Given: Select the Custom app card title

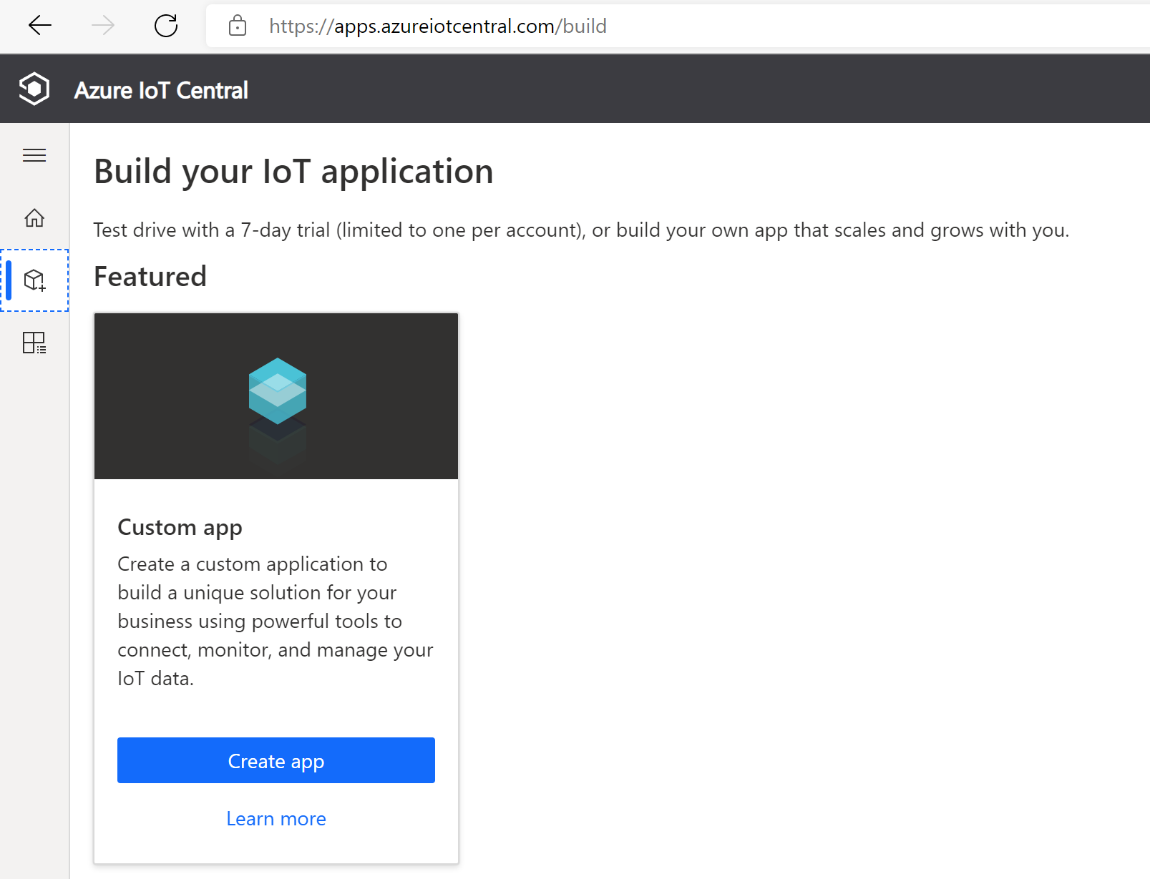Looking at the screenshot, I should point(180,527).
